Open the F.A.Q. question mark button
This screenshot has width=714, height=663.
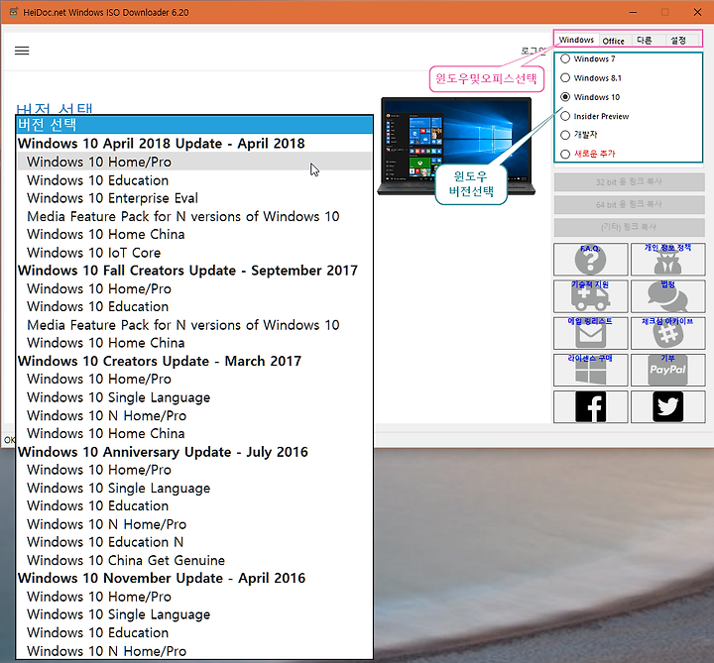(591, 260)
